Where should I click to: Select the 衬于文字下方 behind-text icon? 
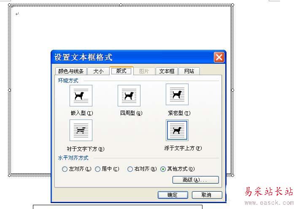pyautogui.click(x=81, y=130)
